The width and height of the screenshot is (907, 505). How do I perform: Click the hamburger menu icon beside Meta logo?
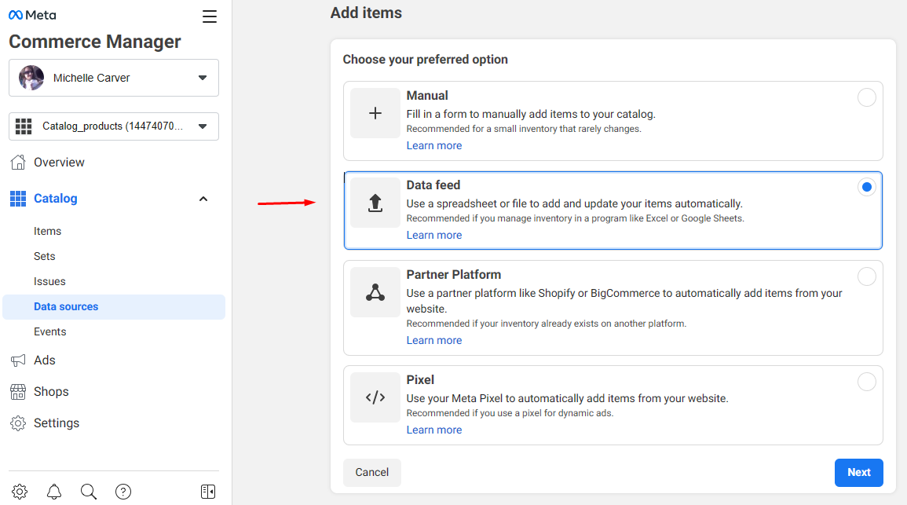(209, 16)
